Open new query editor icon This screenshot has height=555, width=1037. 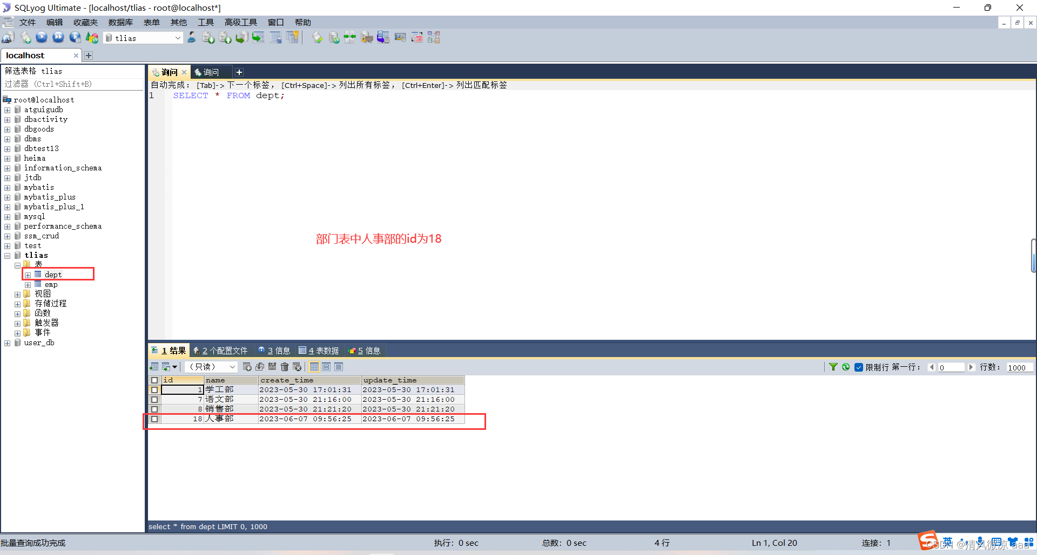click(x=25, y=38)
